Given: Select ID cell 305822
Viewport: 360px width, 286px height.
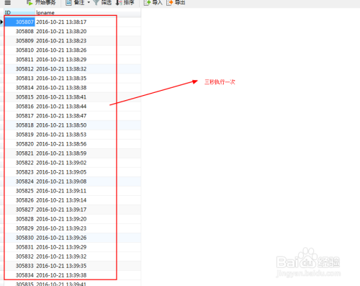Looking at the screenshot, I should pos(19,162).
